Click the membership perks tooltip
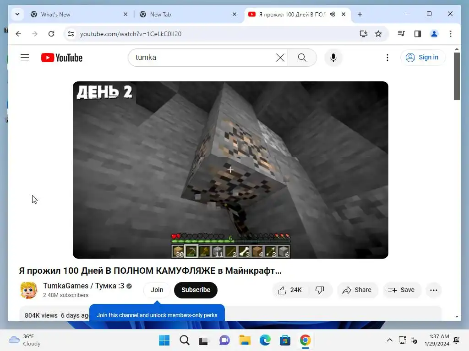 click(x=157, y=314)
